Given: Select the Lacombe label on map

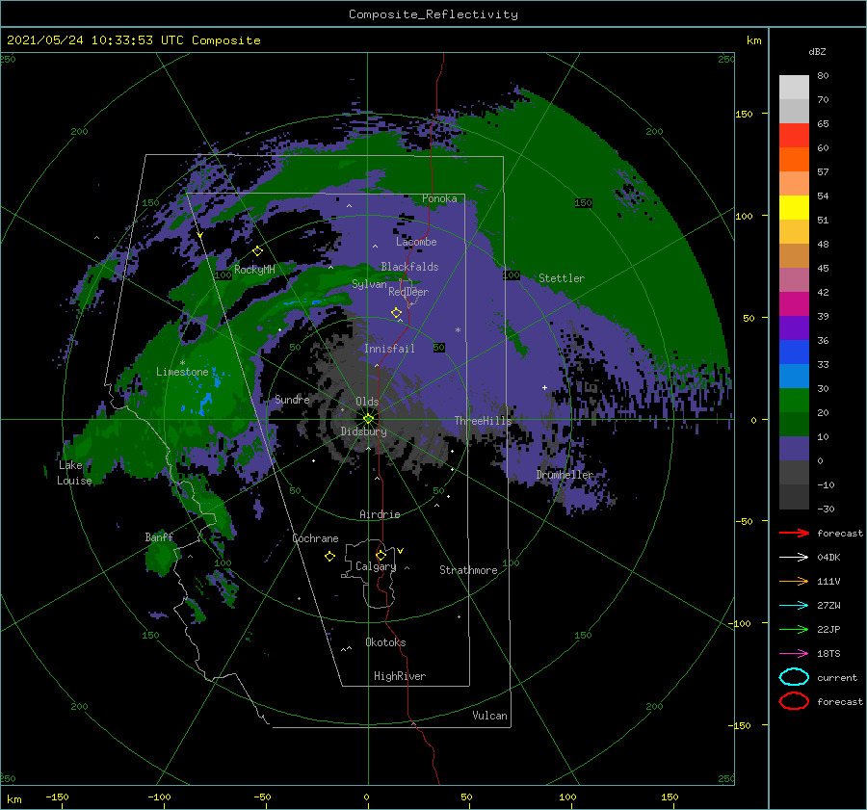Looking at the screenshot, I should pyautogui.click(x=416, y=242).
